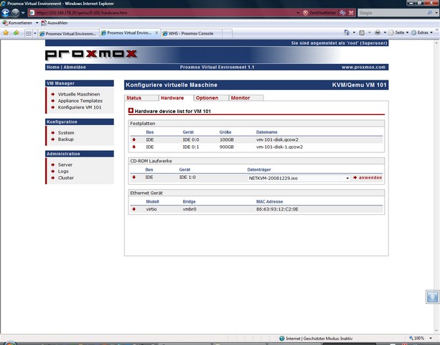Image resolution: width=440 pixels, height=345 pixels.
Task: Open Backup under Konfiguration
Action: click(x=65, y=139)
